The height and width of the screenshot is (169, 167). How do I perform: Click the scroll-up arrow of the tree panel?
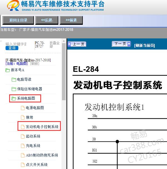point(64,41)
